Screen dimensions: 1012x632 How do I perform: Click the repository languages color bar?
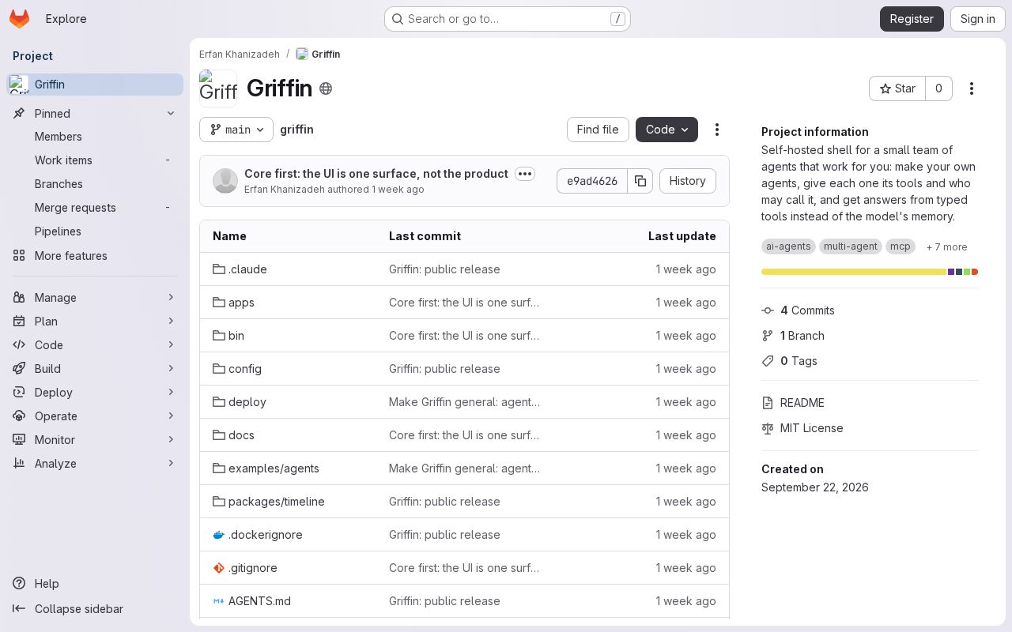(x=870, y=272)
